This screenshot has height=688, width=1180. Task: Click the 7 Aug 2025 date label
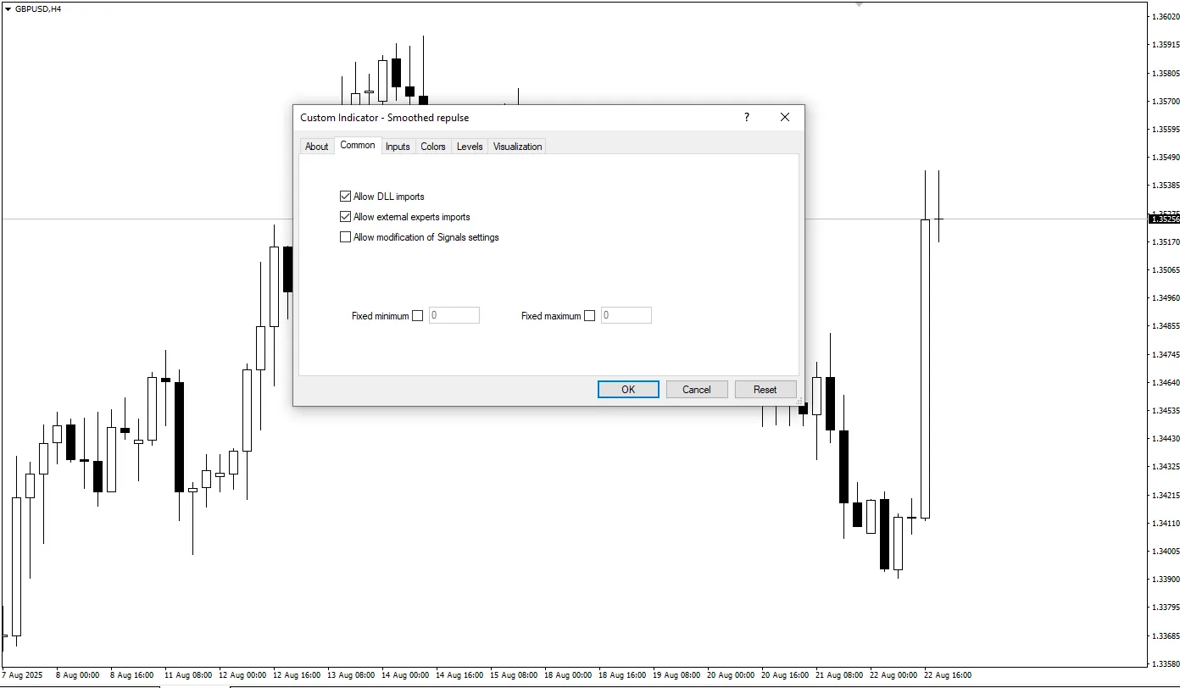click(21, 675)
